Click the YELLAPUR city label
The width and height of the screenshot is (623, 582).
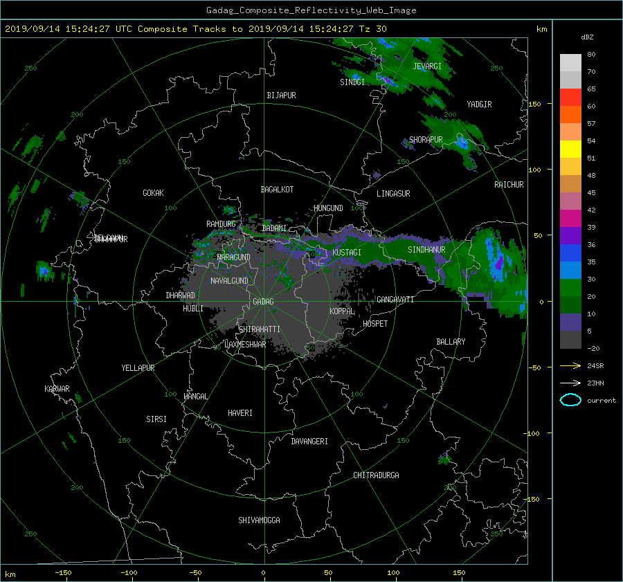pyautogui.click(x=138, y=368)
